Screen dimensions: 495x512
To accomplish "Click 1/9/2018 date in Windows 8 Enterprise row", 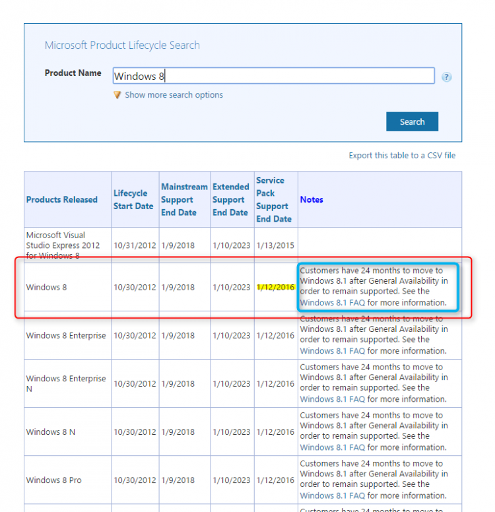I will tap(178, 336).
